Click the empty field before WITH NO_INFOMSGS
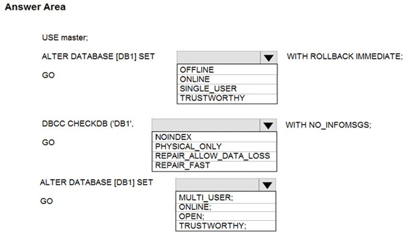407x238 pixels. [x=205, y=125]
